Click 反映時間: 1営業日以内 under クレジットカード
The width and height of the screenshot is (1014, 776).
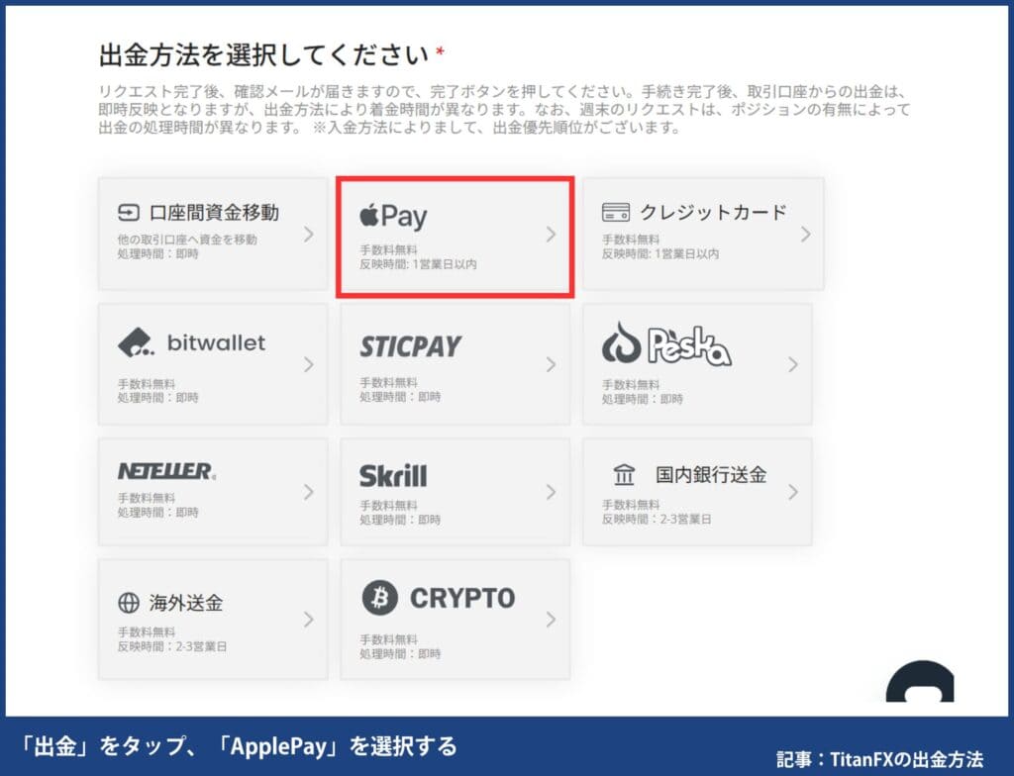pyautogui.click(x=660, y=253)
